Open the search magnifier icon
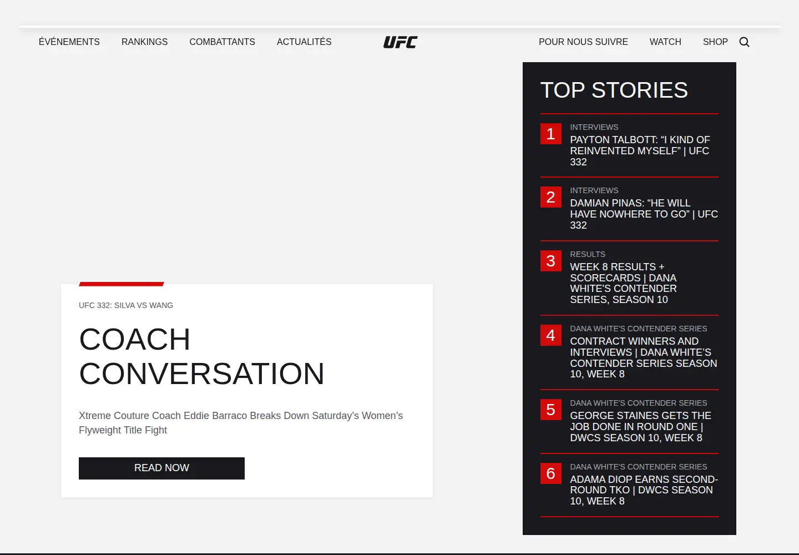 744,42
